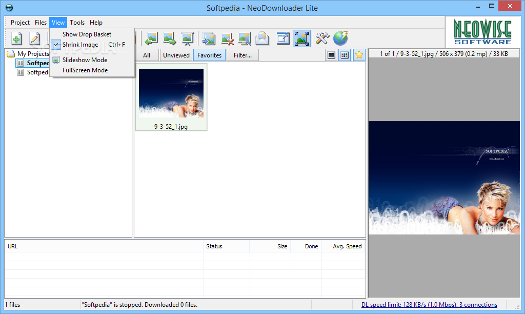The height and width of the screenshot is (314, 525).
Task: Open the Project menu
Action: [x=20, y=23]
